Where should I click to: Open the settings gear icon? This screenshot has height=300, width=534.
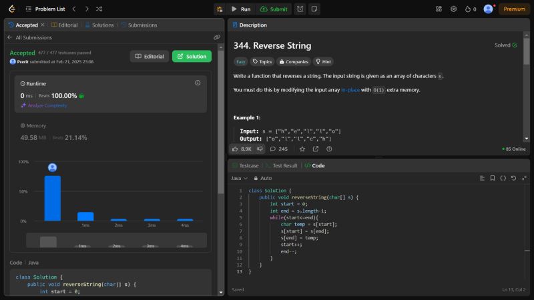(453, 9)
